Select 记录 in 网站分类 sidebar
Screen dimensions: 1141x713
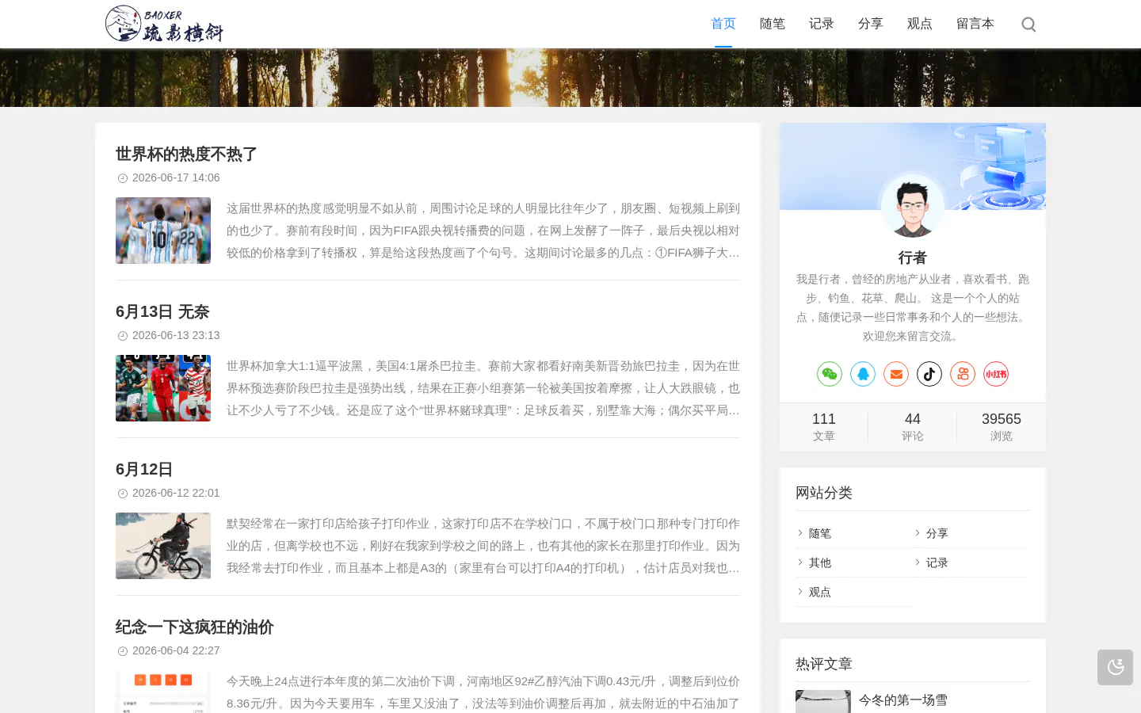[x=937, y=562]
